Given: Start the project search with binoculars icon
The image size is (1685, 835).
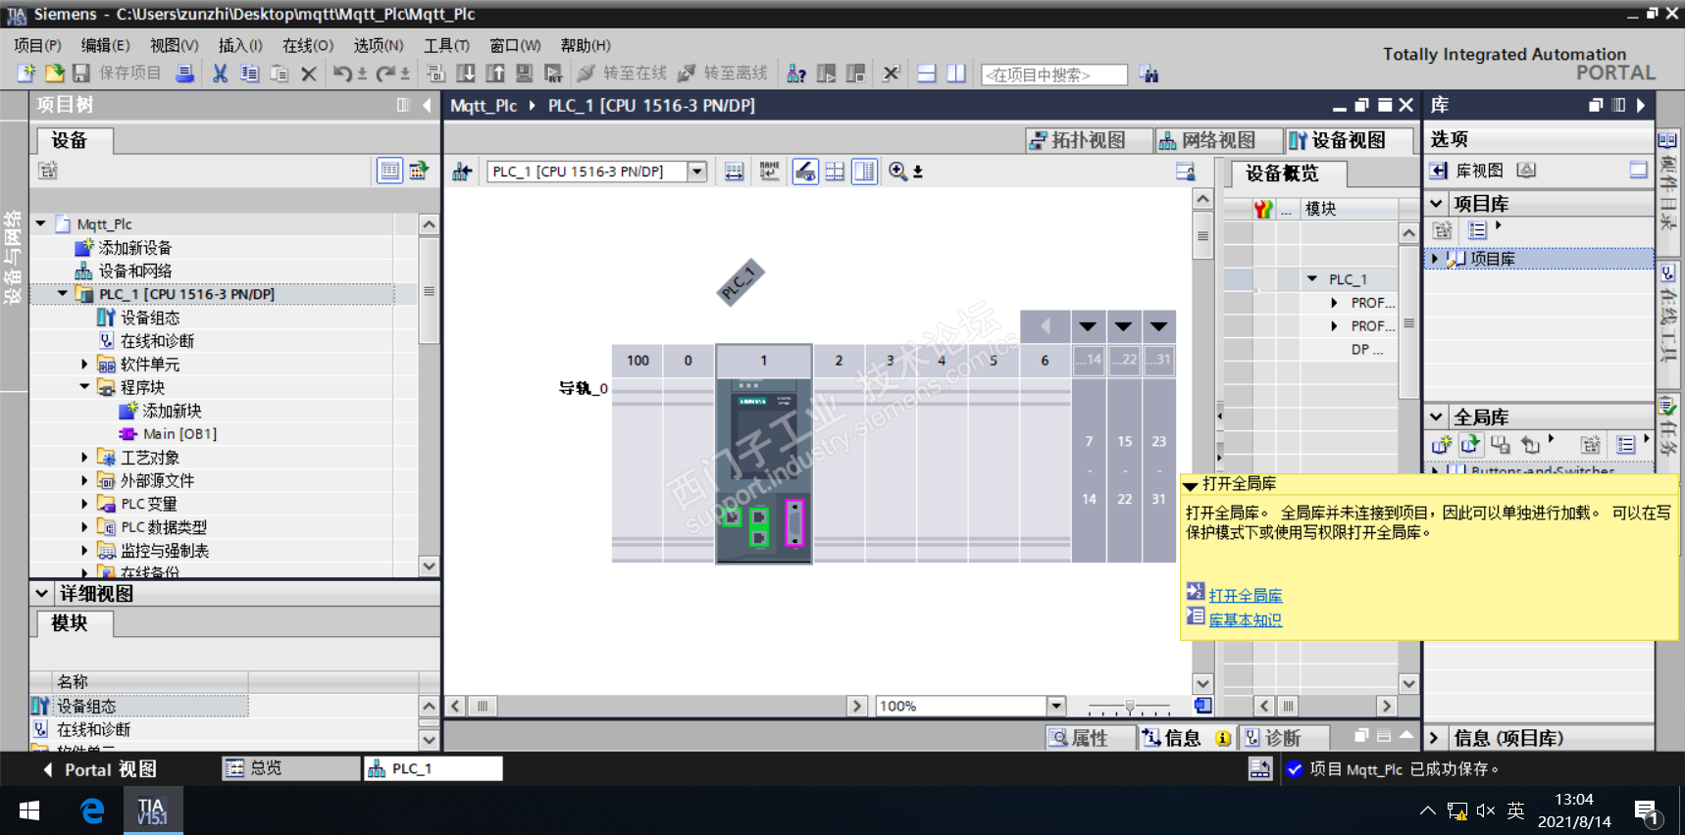Looking at the screenshot, I should click(1149, 74).
